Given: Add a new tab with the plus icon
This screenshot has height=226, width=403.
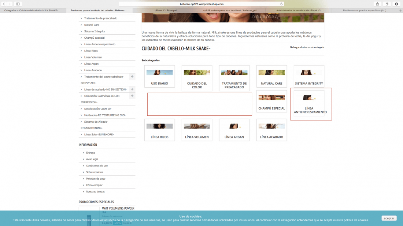Looking at the screenshot, I should (400, 11).
